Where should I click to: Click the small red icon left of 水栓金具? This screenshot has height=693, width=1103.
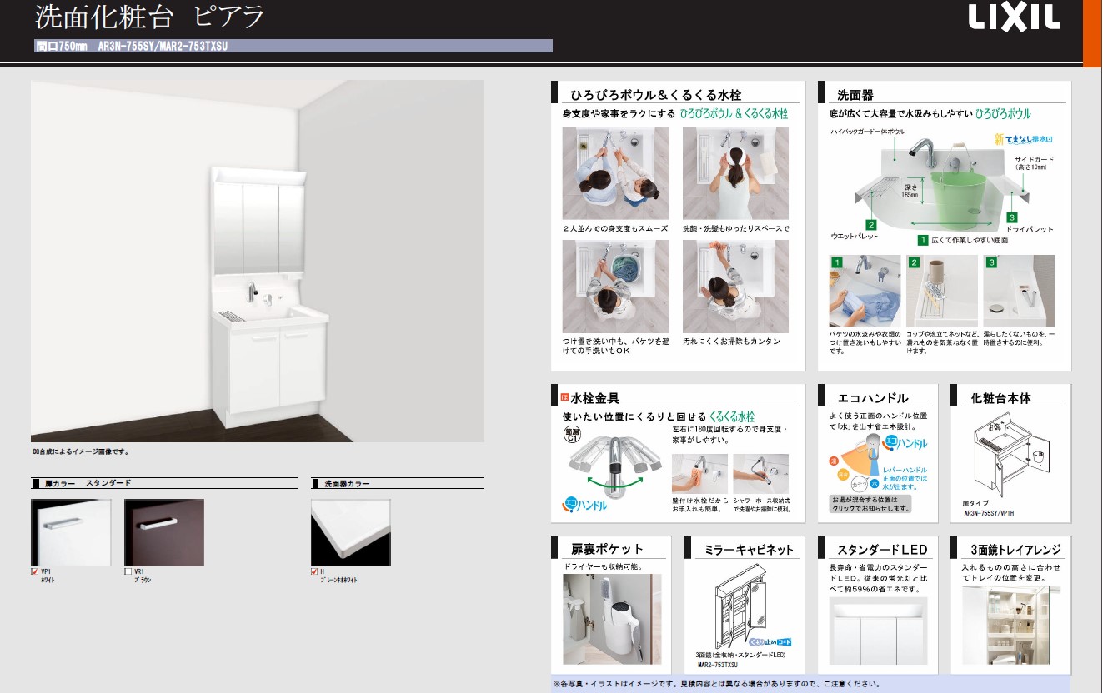pyautogui.click(x=564, y=398)
